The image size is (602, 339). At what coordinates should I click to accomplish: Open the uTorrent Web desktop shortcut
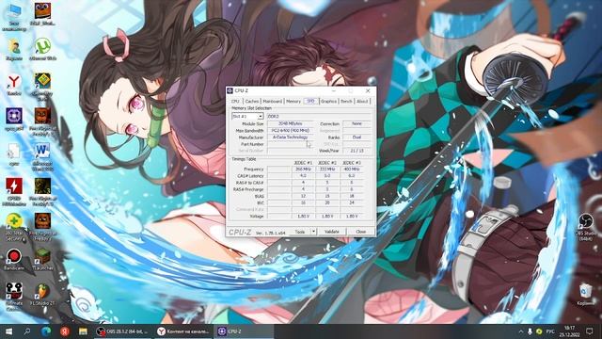tap(42, 49)
